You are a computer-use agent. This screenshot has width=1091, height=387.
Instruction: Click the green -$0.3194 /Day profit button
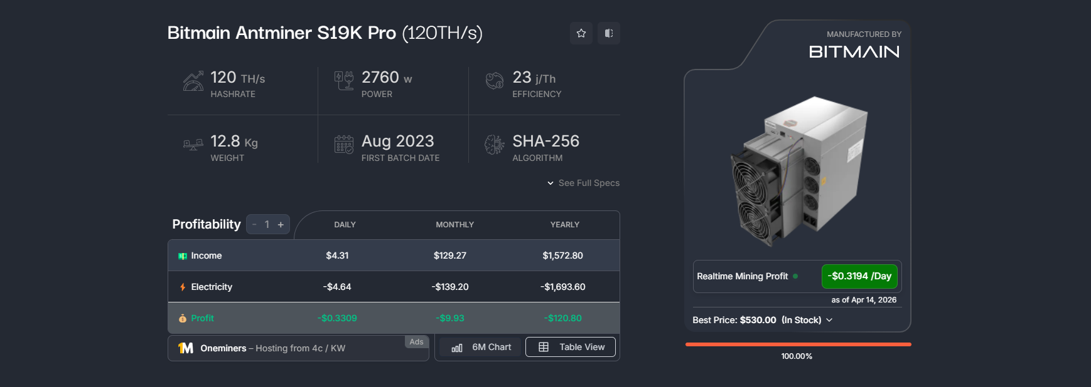coord(859,276)
